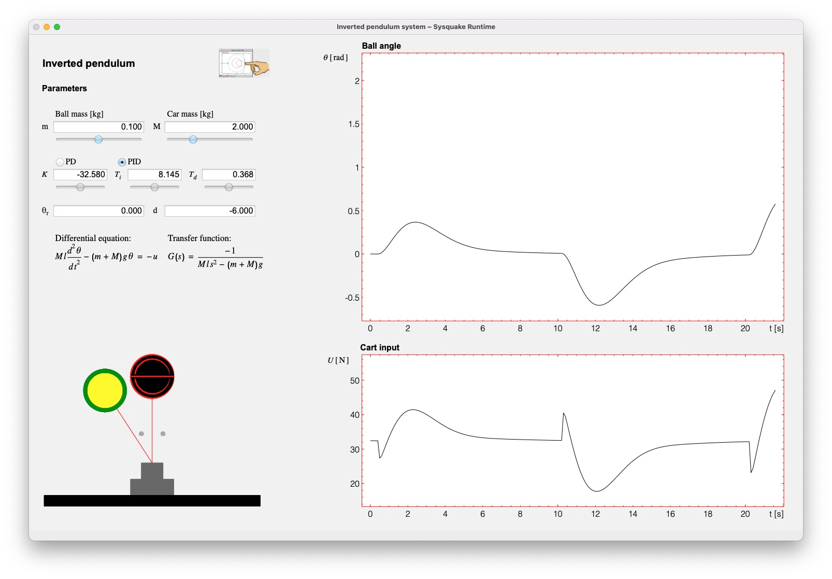Click the right gray pivot dot in the animation
832x579 pixels.
[x=163, y=433]
